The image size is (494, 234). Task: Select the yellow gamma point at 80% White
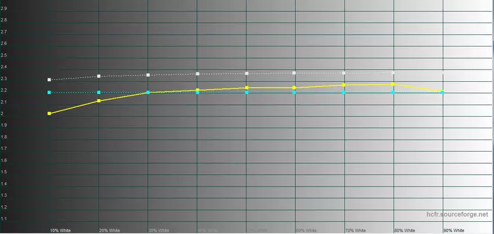393,84
